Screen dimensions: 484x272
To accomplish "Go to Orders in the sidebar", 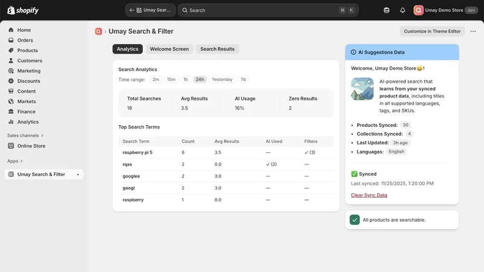I will [x=25, y=40].
